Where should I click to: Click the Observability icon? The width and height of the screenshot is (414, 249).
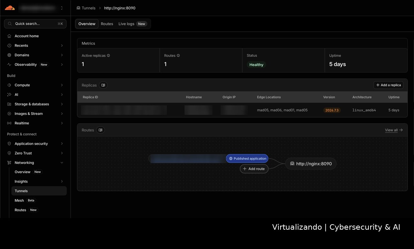coord(9,64)
